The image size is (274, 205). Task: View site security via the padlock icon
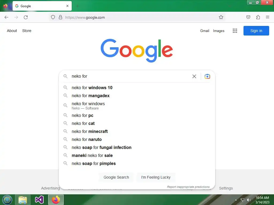pos(60,17)
